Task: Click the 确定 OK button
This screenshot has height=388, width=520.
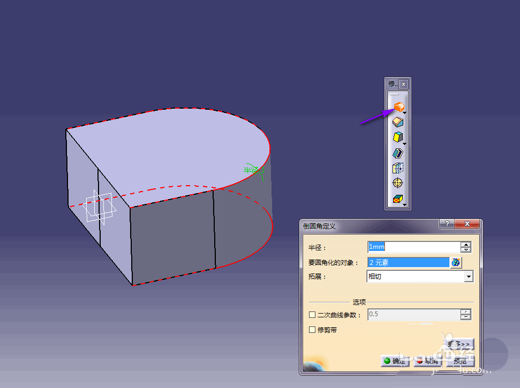Action: [395, 361]
